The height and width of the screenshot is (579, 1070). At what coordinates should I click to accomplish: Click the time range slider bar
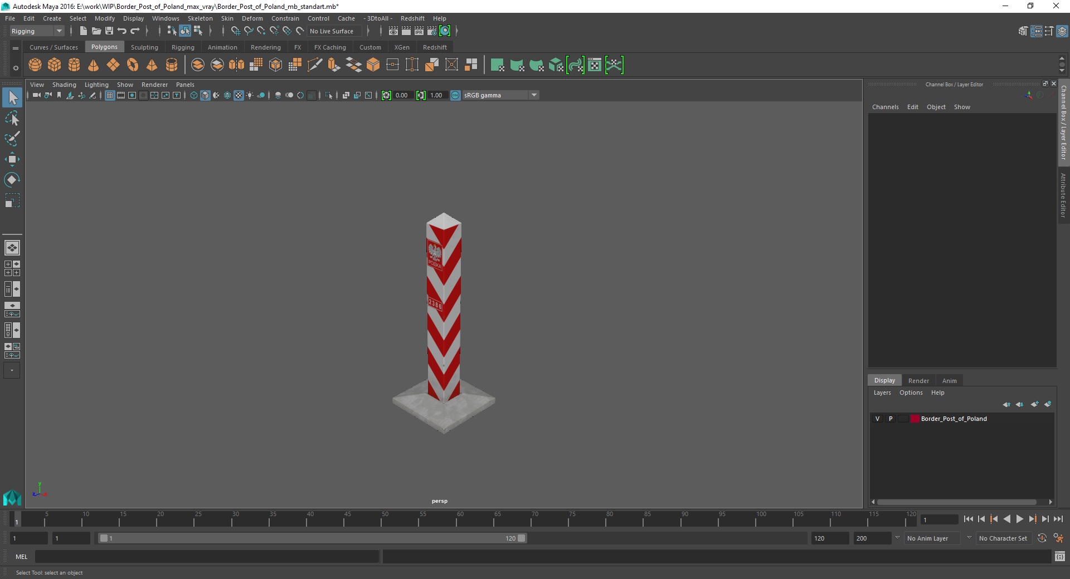point(312,538)
